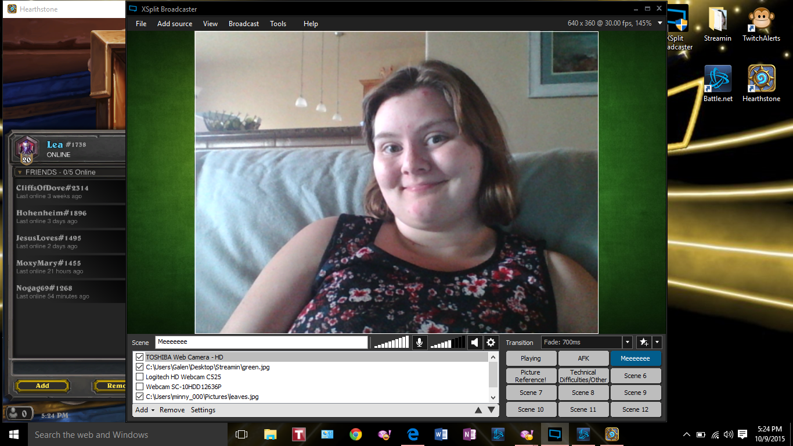
Task: Open the audio settings gear
Action: (x=491, y=342)
